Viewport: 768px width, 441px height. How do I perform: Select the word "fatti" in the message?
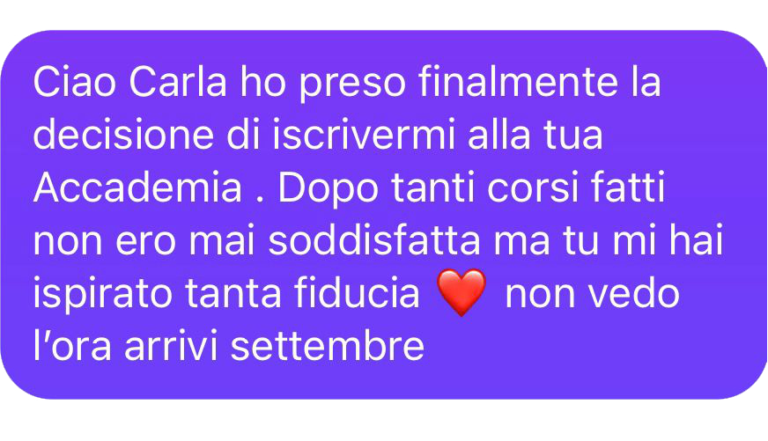629,187
